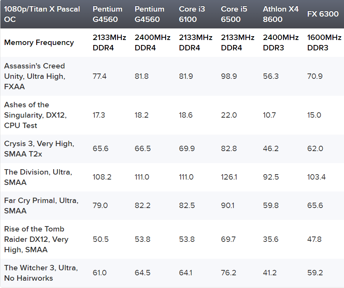Image resolution: width=344 pixels, height=288 pixels.
Task: Select the Memory Frequency row label
Action: pyautogui.click(x=39, y=43)
